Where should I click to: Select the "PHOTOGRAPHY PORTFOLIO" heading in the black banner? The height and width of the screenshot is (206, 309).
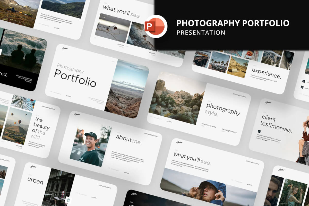[233, 23]
